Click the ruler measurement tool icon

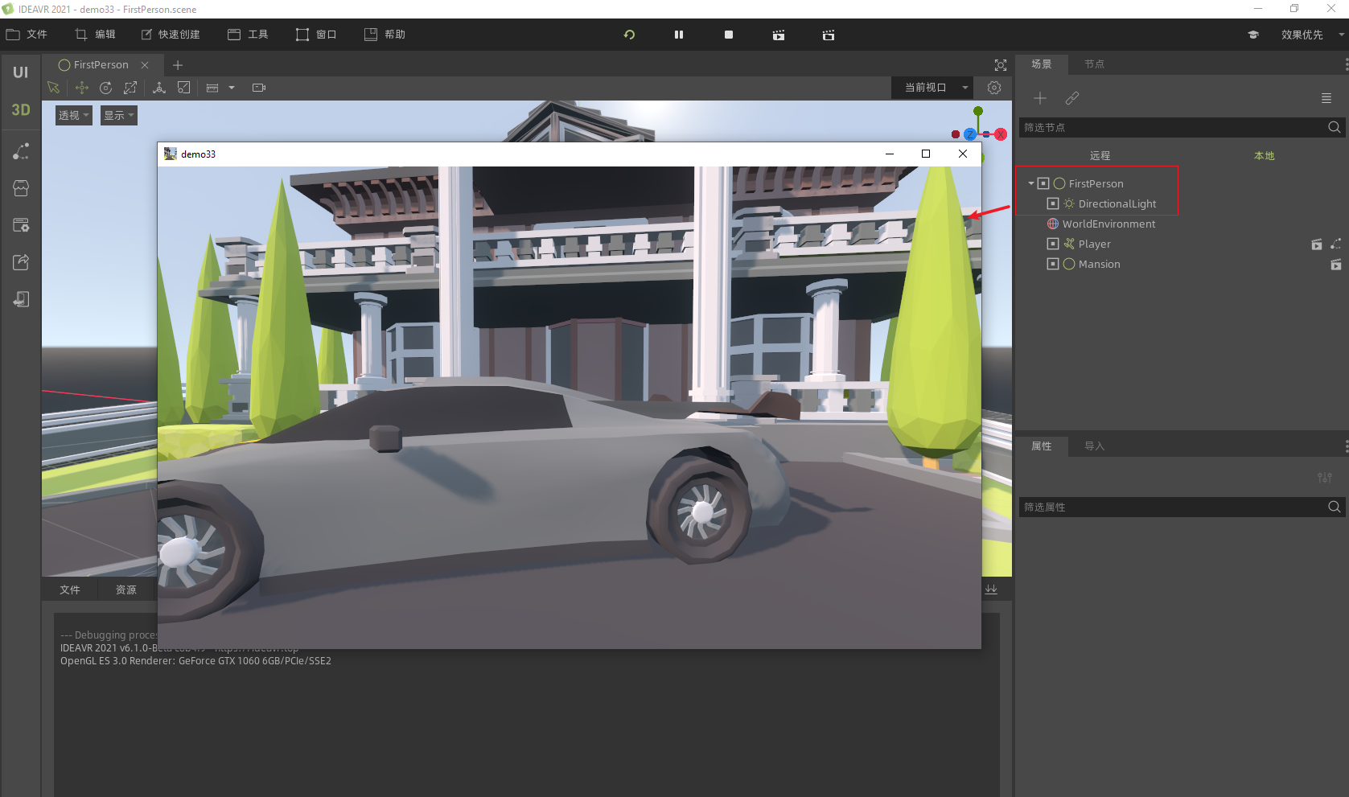point(212,88)
